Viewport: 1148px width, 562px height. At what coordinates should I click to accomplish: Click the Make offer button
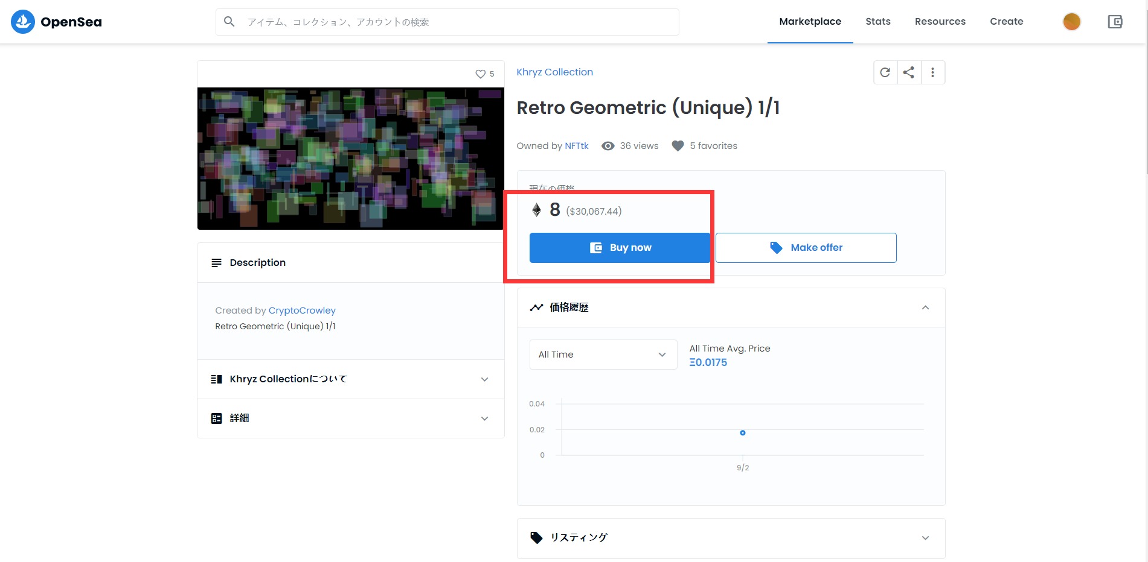[806, 248]
